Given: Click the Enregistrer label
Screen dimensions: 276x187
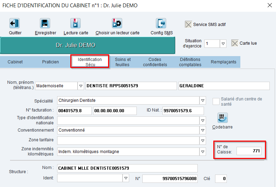Looking at the screenshot, I should [45, 33].
